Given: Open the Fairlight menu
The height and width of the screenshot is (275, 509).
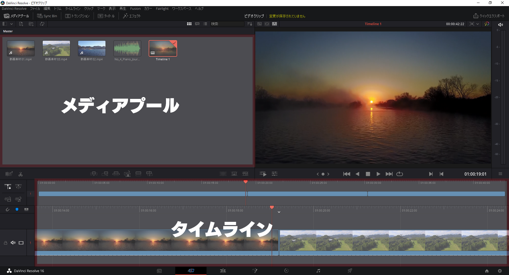Looking at the screenshot, I should click(162, 8).
